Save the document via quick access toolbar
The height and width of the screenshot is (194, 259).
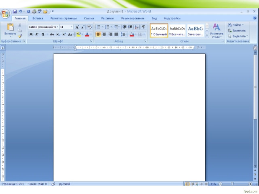tap(15, 11)
